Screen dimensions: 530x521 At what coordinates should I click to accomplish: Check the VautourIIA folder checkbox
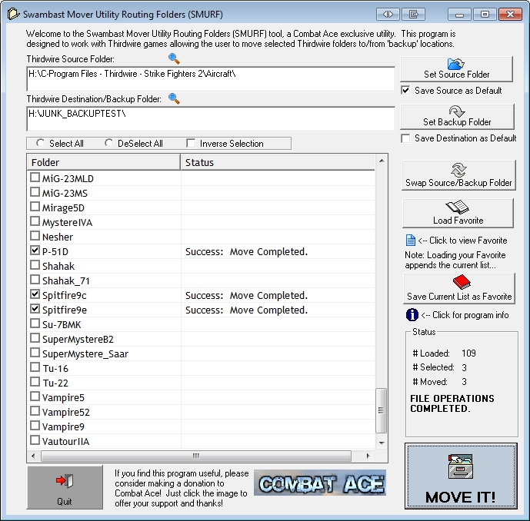[x=35, y=440]
